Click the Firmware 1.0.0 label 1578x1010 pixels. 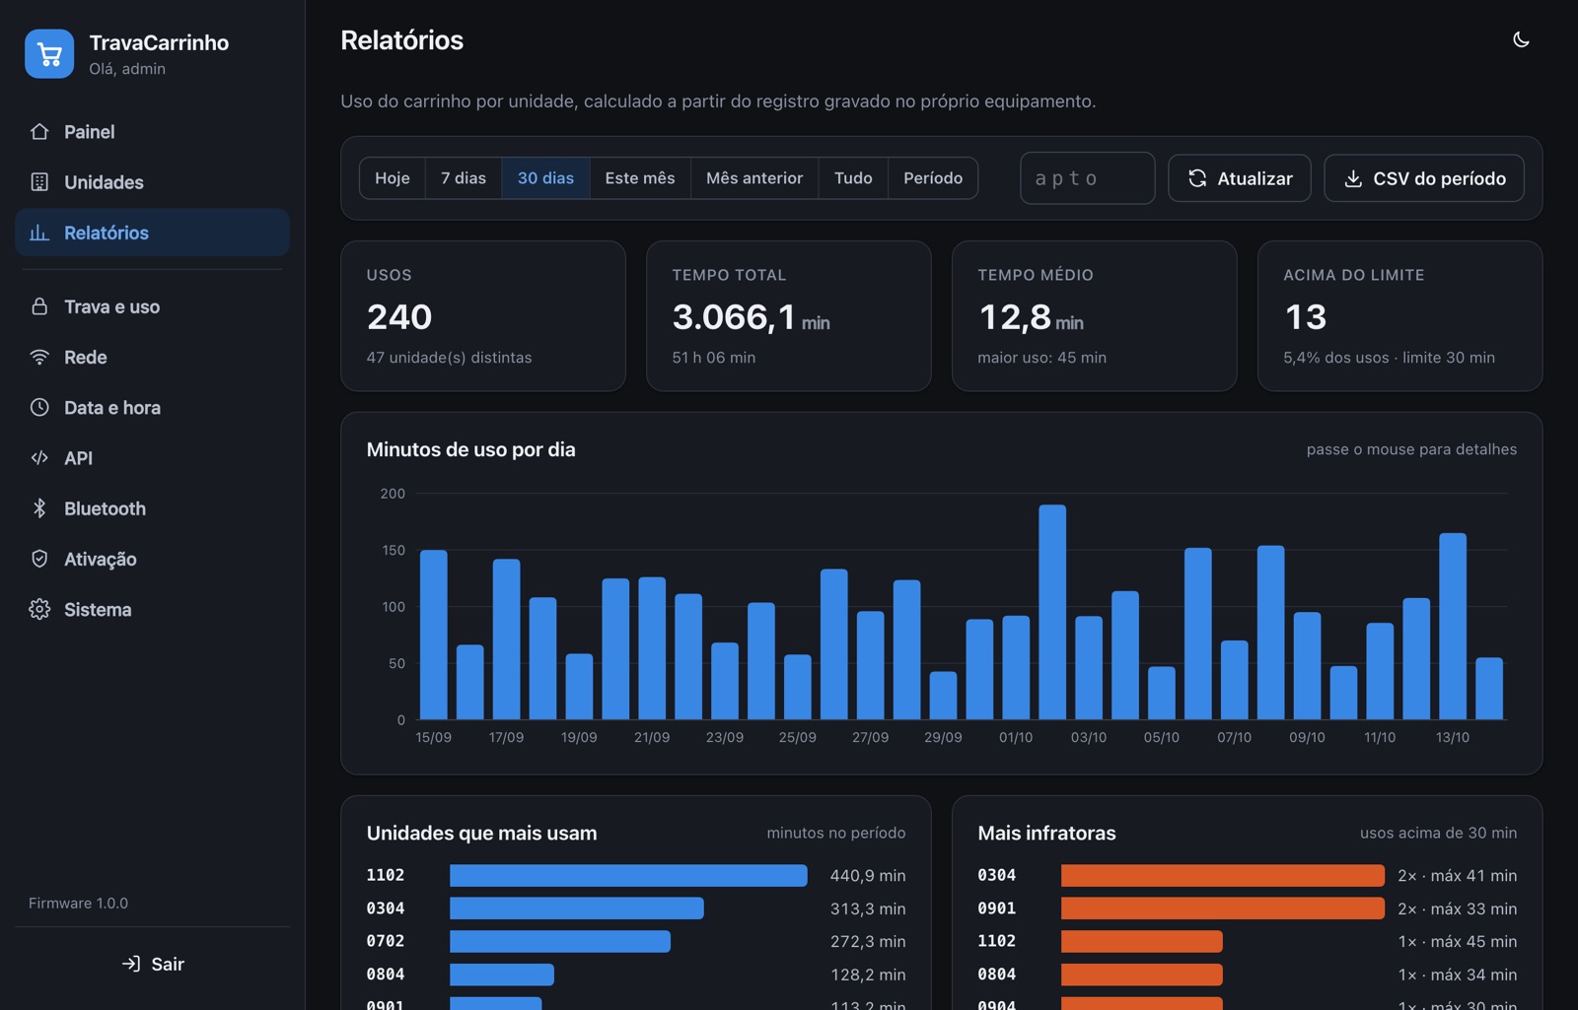pyautogui.click(x=78, y=903)
